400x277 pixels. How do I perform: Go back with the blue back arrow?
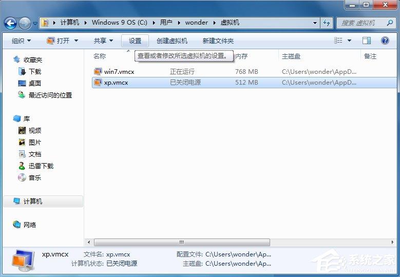pos(10,23)
